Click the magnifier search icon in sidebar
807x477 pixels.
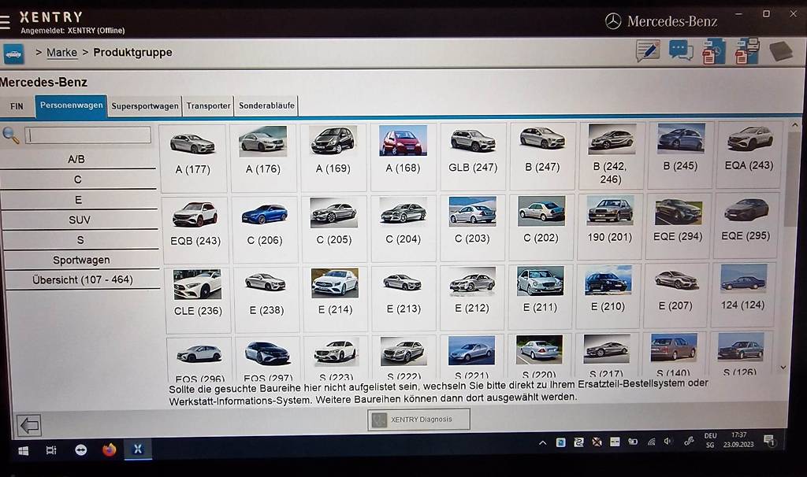point(11,134)
